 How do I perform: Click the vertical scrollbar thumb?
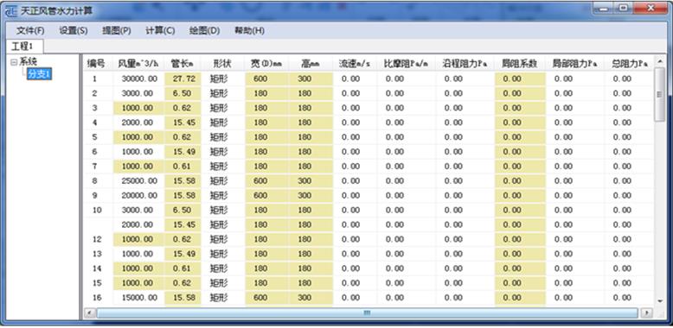(x=660, y=95)
